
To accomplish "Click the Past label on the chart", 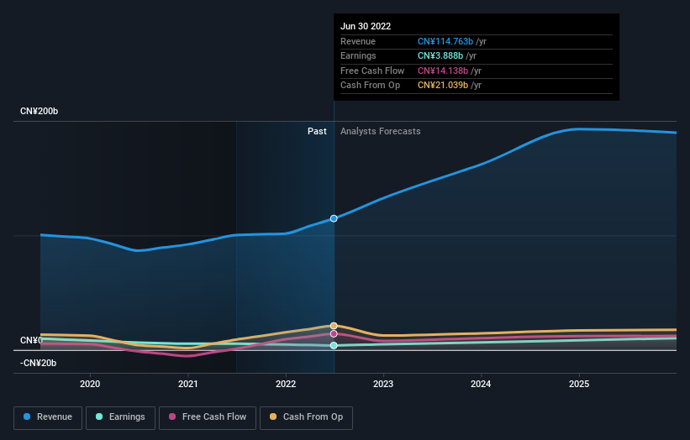I will pos(317,132).
